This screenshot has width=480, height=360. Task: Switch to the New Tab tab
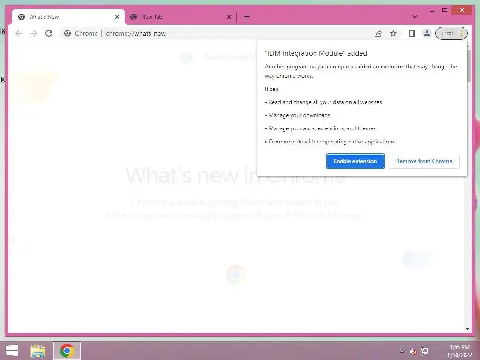point(180,17)
